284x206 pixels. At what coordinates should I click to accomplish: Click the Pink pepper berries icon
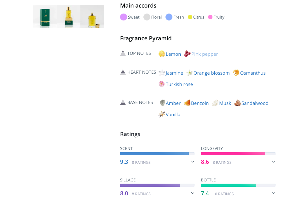[x=187, y=54]
